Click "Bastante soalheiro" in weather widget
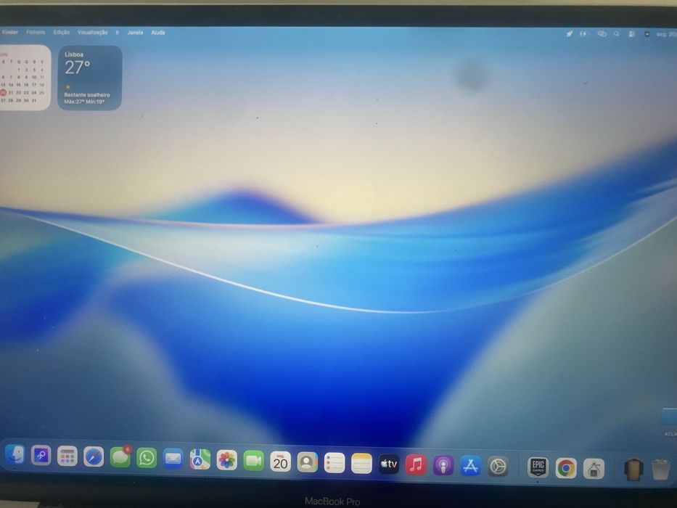 click(87, 94)
